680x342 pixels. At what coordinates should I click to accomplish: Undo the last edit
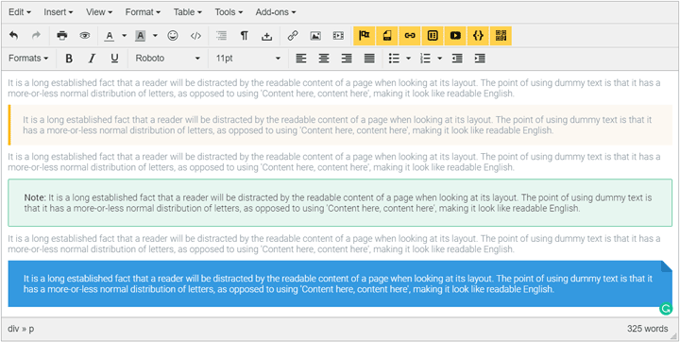[14, 36]
